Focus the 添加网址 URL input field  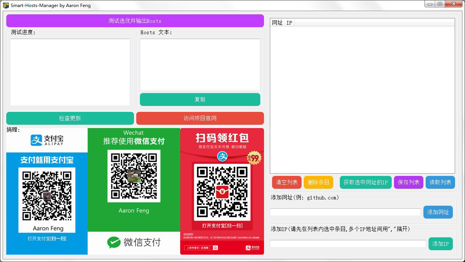coord(345,212)
